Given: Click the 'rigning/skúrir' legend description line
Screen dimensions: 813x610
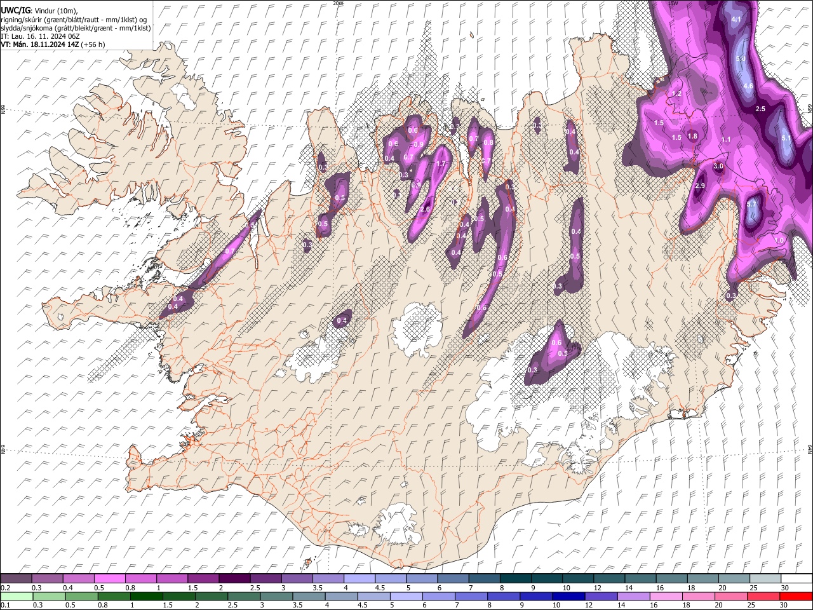Looking at the screenshot, I should [x=74, y=20].
